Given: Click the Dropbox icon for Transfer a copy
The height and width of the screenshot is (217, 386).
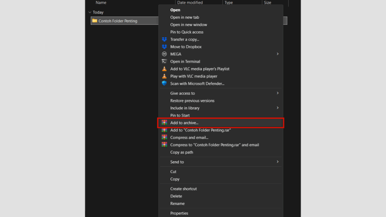Looking at the screenshot, I should click(164, 39).
